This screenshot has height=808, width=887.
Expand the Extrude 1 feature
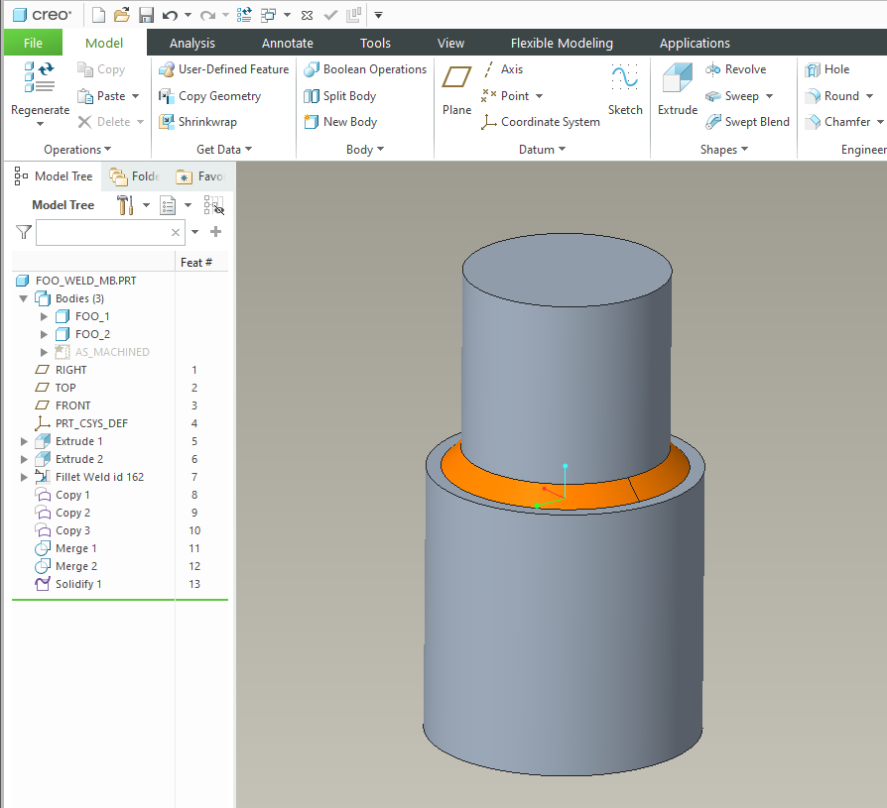pyautogui.click(x=25, y=441)
